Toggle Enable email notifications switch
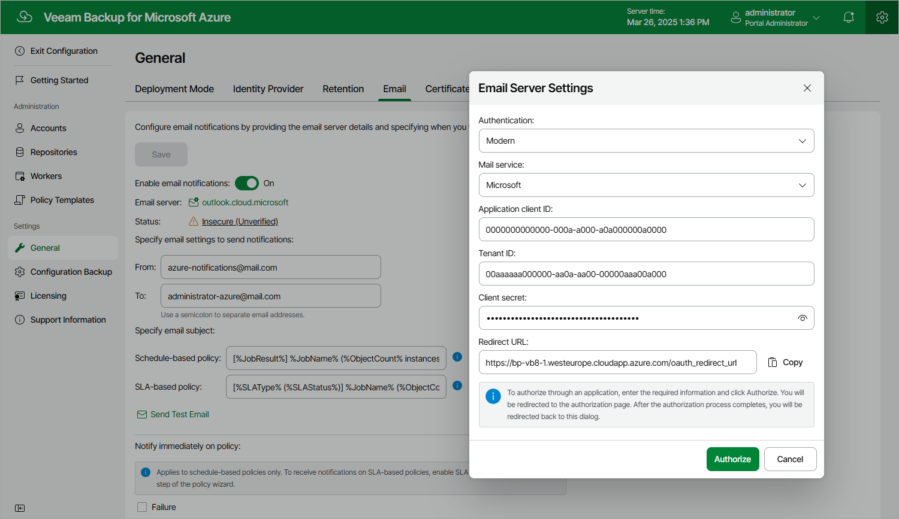This screenshot has width=899, height=519. point(247,183)
